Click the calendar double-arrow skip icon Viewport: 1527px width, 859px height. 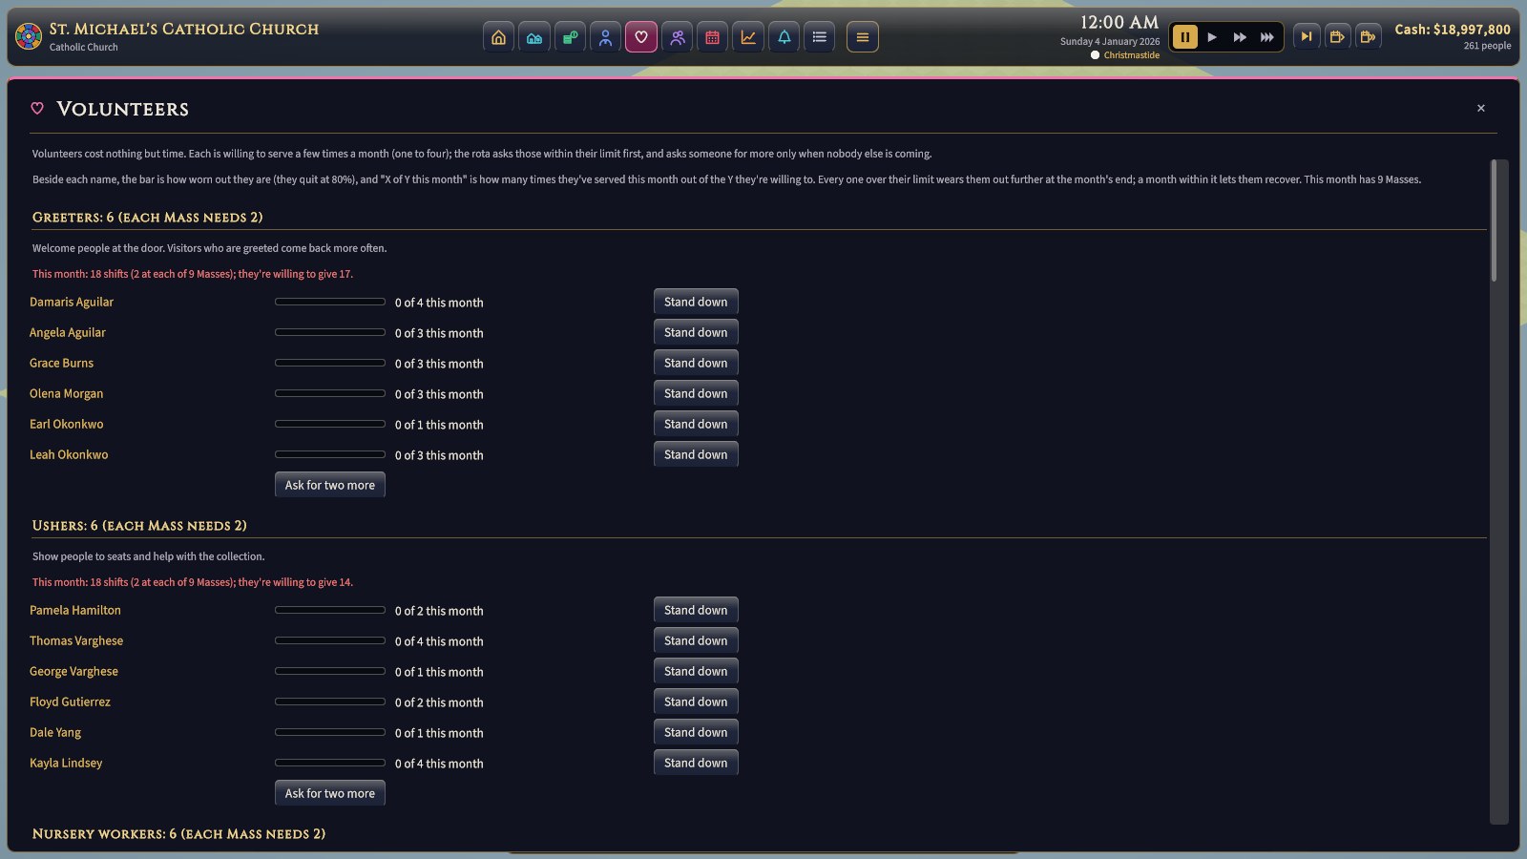coord(1368,37)
